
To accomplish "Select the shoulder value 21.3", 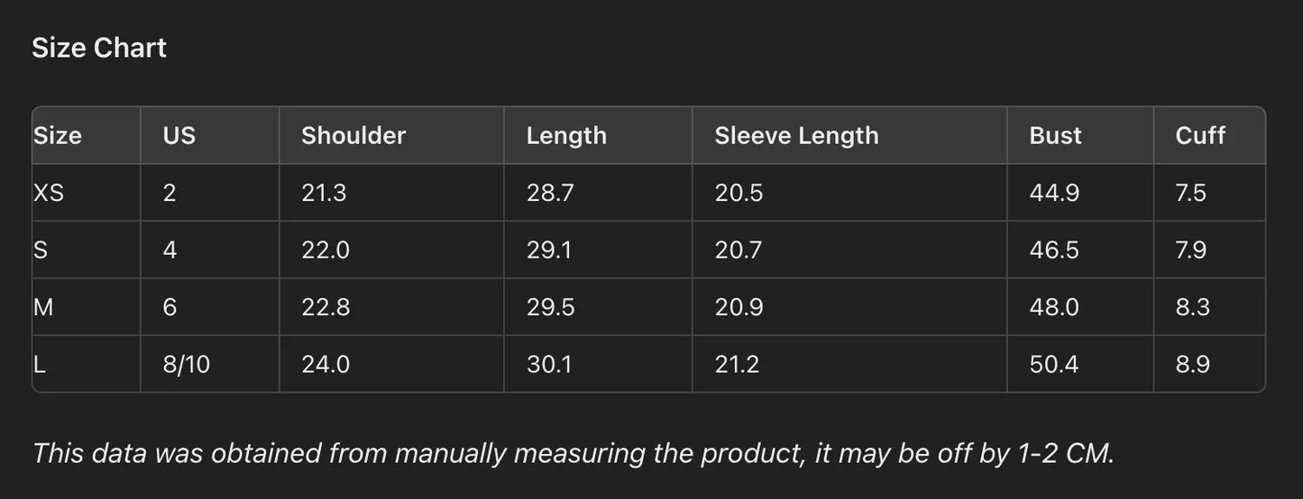I will click(324, 193).
